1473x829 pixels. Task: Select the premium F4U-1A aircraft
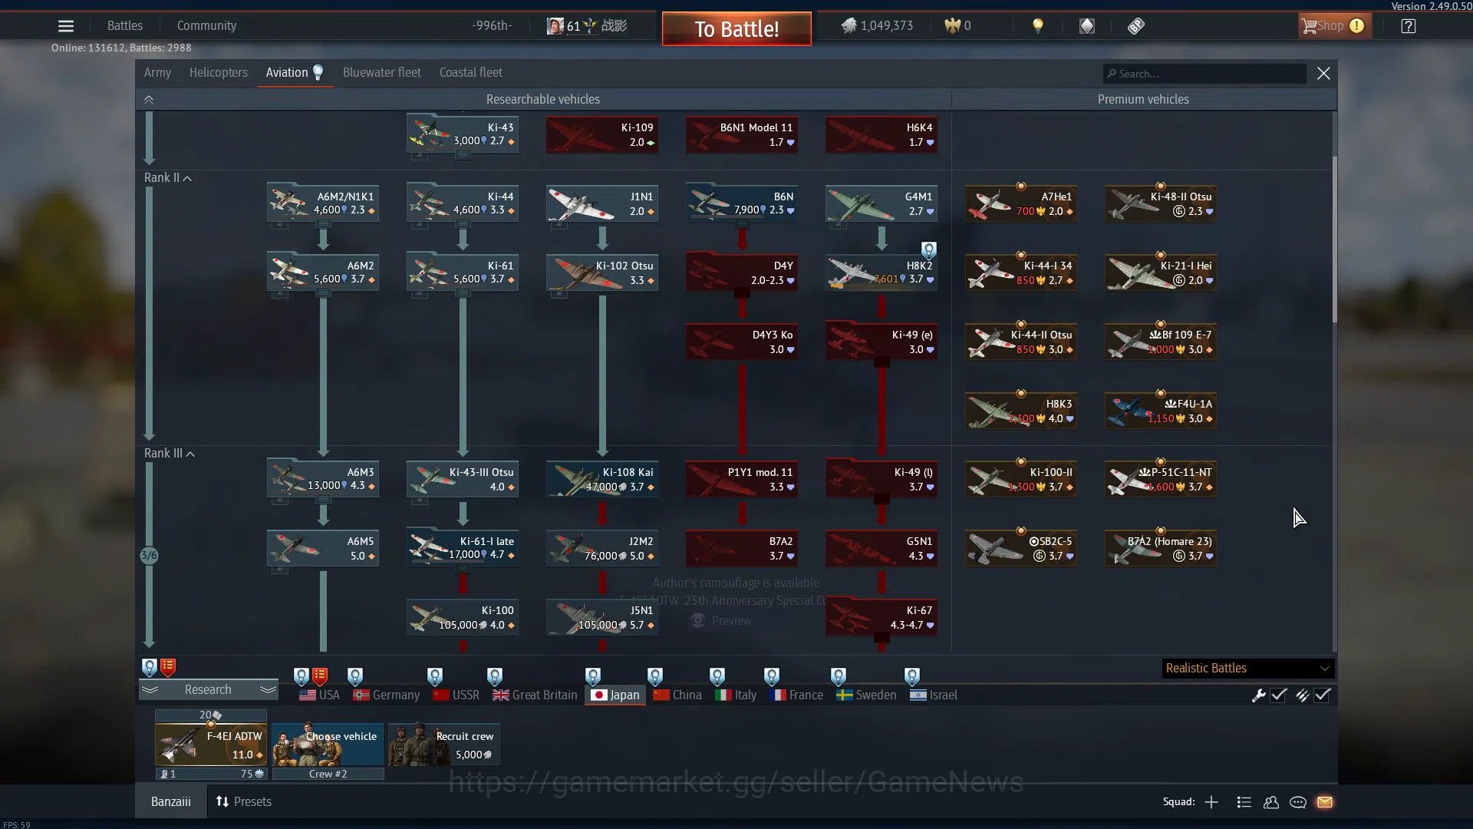pyautogui.click(x=1161, y=411)
